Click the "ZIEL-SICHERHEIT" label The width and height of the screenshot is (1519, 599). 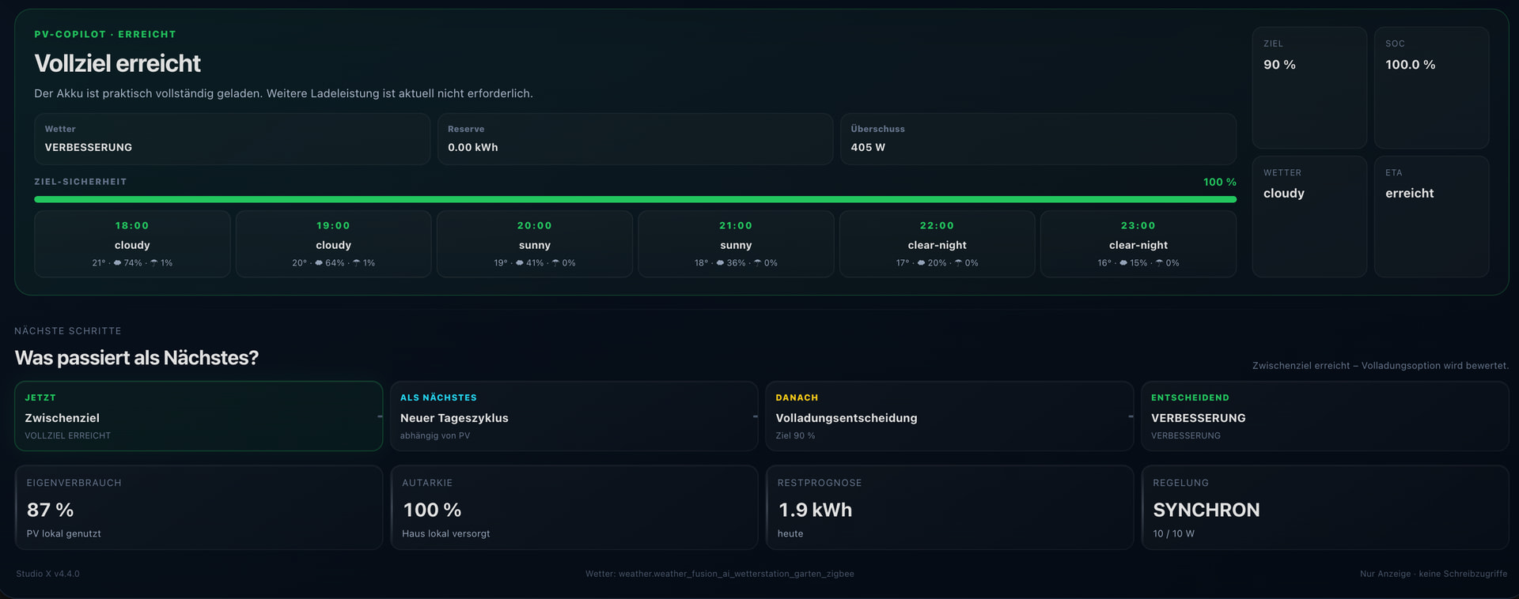80,182
